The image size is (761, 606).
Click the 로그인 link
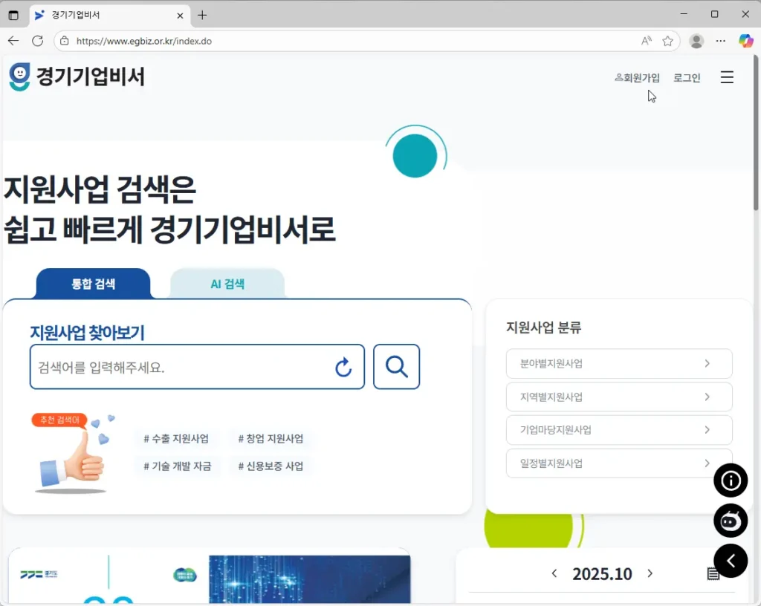[x=687, y=77]
